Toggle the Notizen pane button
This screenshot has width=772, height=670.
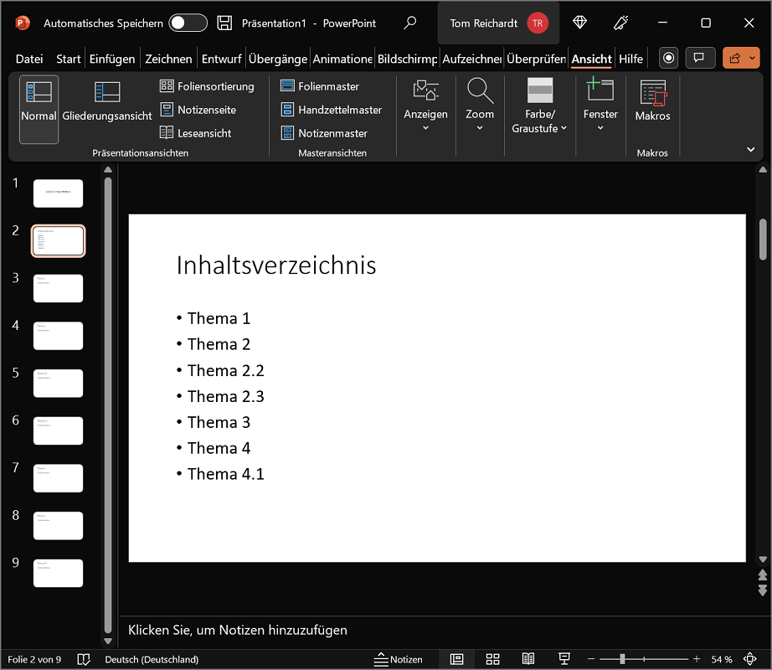[399, 659]
